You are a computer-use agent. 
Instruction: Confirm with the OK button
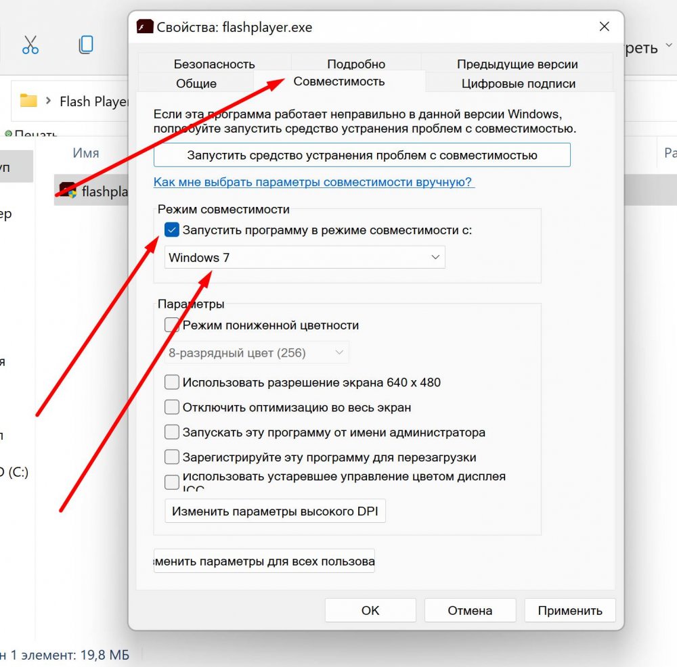tap(370, 610)
